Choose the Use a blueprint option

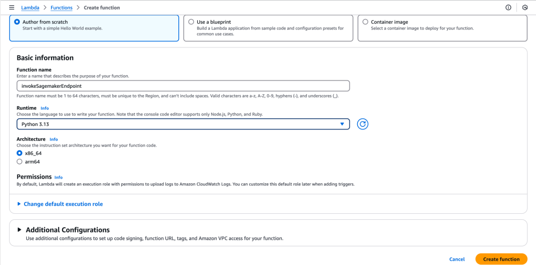click(x=268, y=28)
